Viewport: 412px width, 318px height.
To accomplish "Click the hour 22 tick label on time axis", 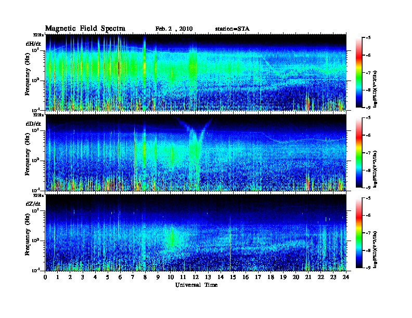I will pyautogui.click(x=320, y=277).
